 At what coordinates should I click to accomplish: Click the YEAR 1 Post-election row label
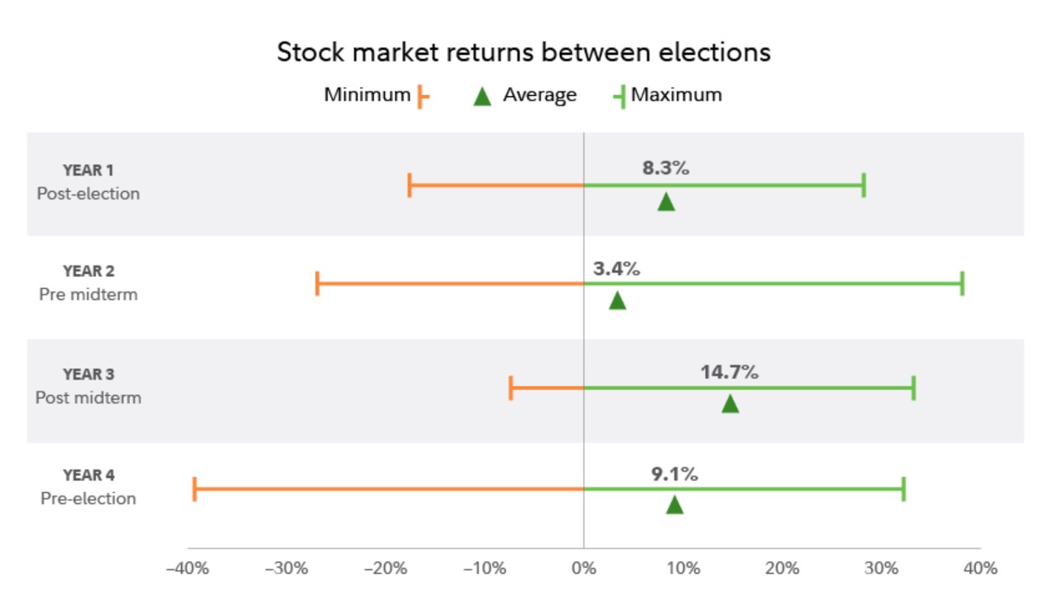click(x=88, y=182)
